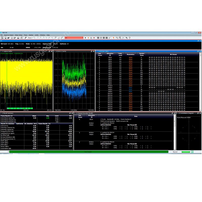
Task: Start measurement with the Play button
Action: coord(85,38)
